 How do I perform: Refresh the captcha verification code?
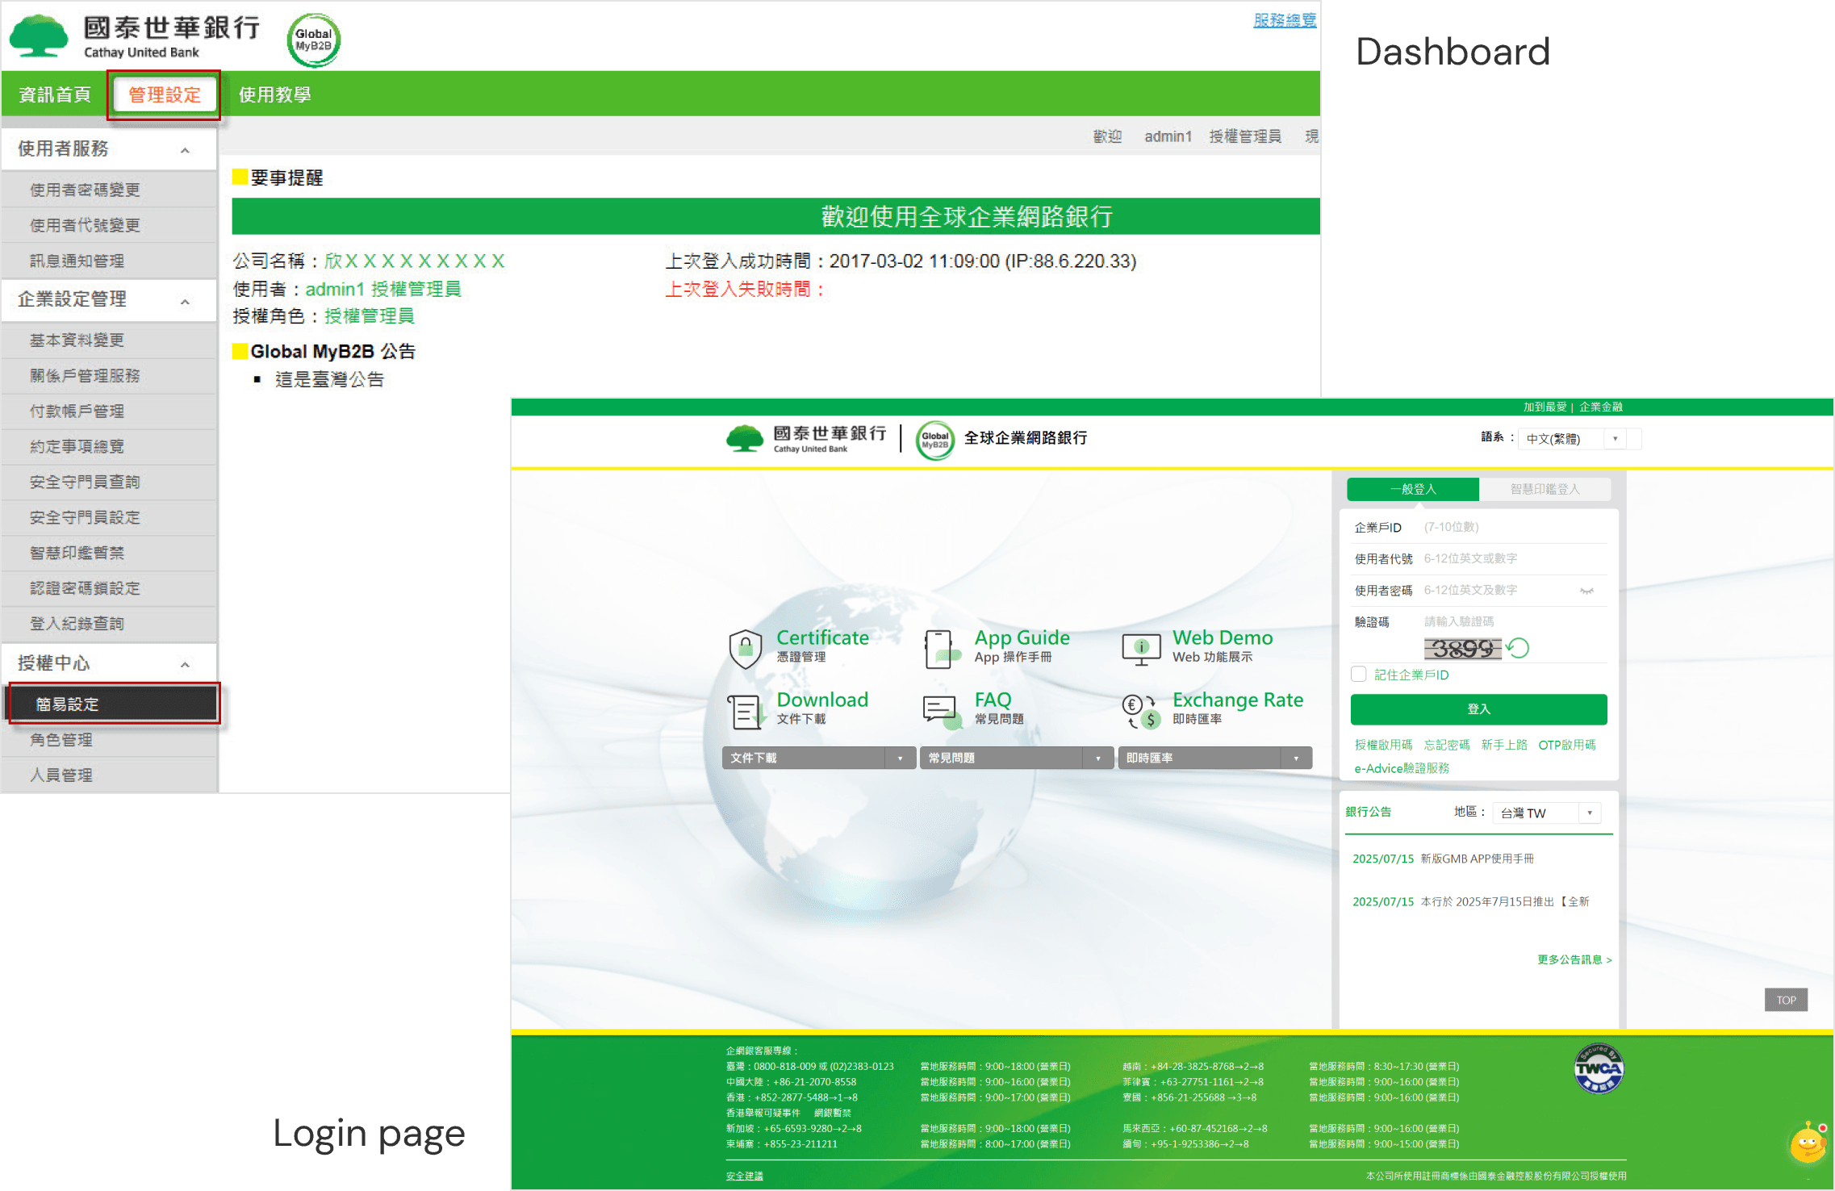point(1518,648)
